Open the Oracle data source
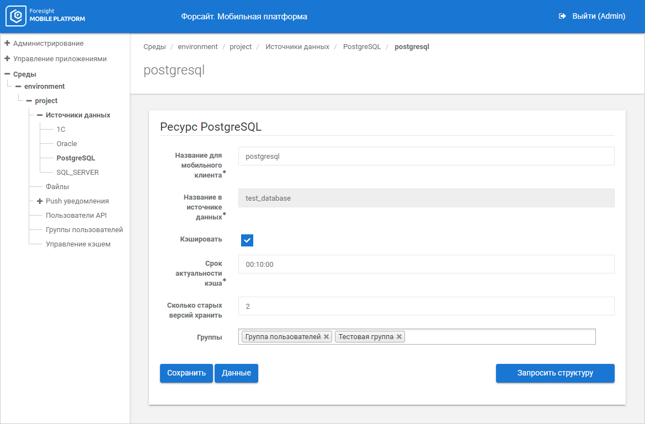 pyautogui.click(x=67, y=144)
